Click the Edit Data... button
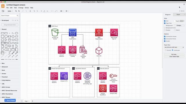Image resolution: width=186 pixels, height=104 pixels. coord(174,55)
